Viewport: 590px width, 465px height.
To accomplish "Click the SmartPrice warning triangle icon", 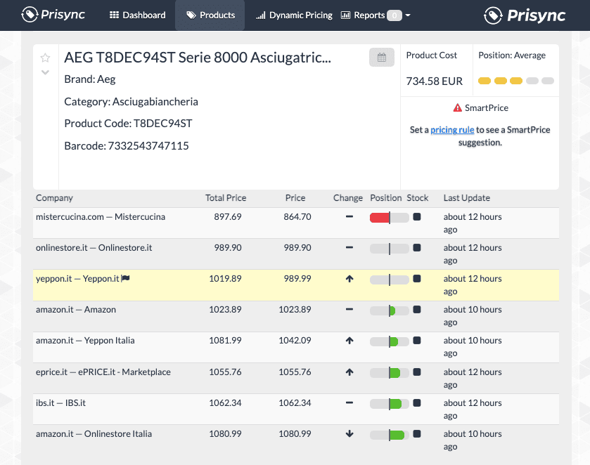I will point(458,108).
